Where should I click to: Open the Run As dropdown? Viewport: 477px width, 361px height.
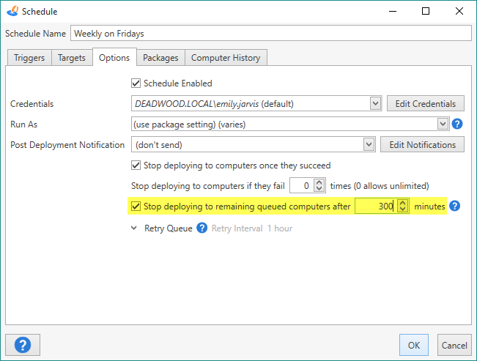pos(443,124)
